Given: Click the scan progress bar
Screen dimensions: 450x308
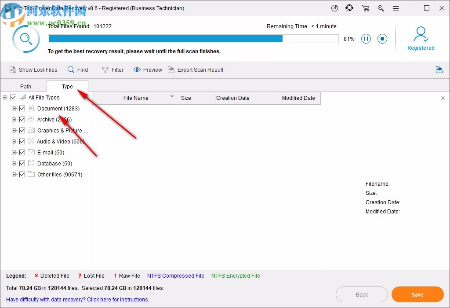Looking at the screenshot, I should 193,39.
